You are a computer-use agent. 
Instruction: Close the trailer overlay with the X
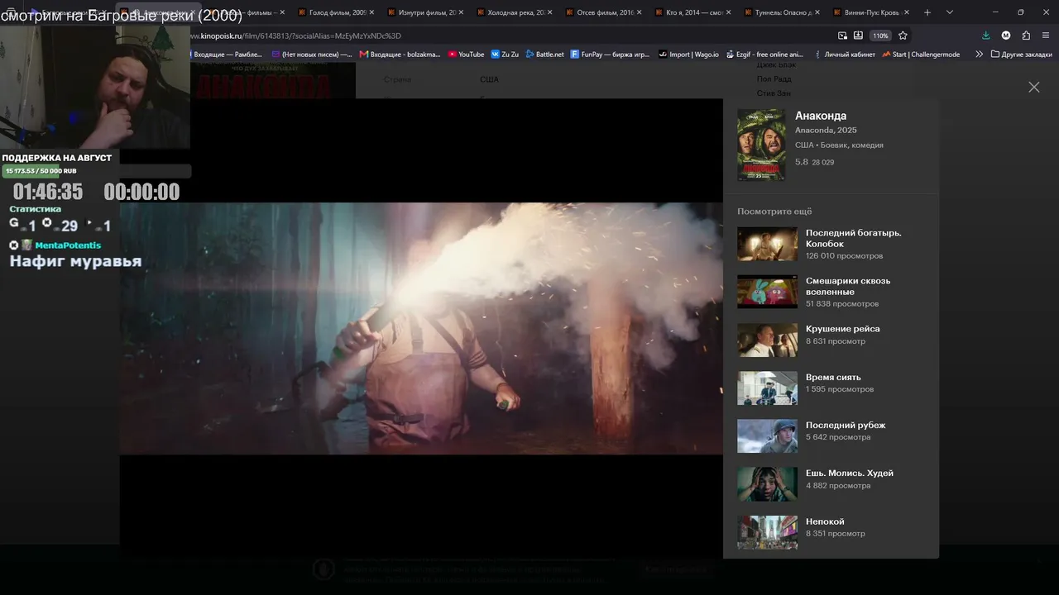click(x=1034, y=87)
